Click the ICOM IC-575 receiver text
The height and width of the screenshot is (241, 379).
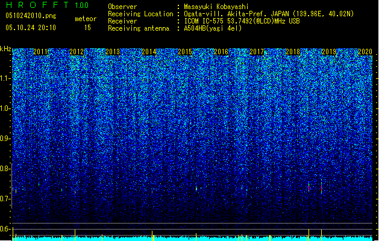coord(242,21)
